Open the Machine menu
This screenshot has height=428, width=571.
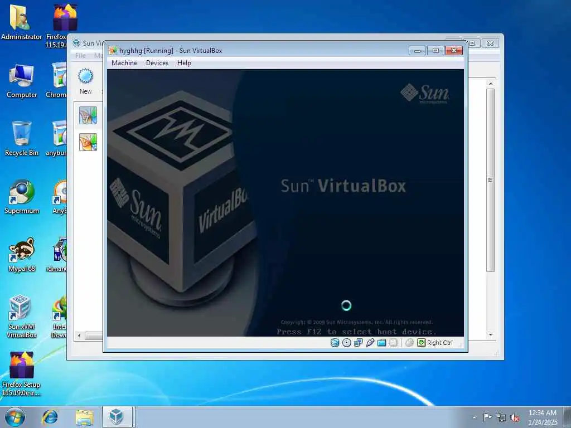(x=124, y=63)
